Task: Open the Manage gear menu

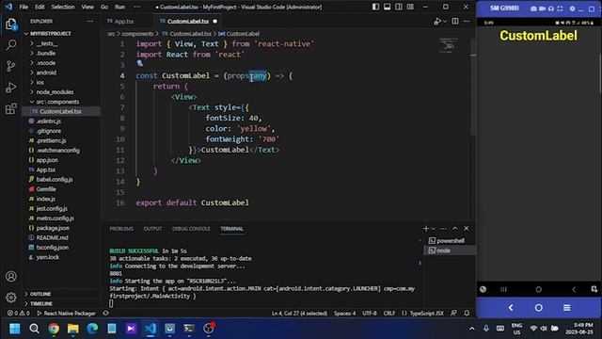Action: [11, 298]
